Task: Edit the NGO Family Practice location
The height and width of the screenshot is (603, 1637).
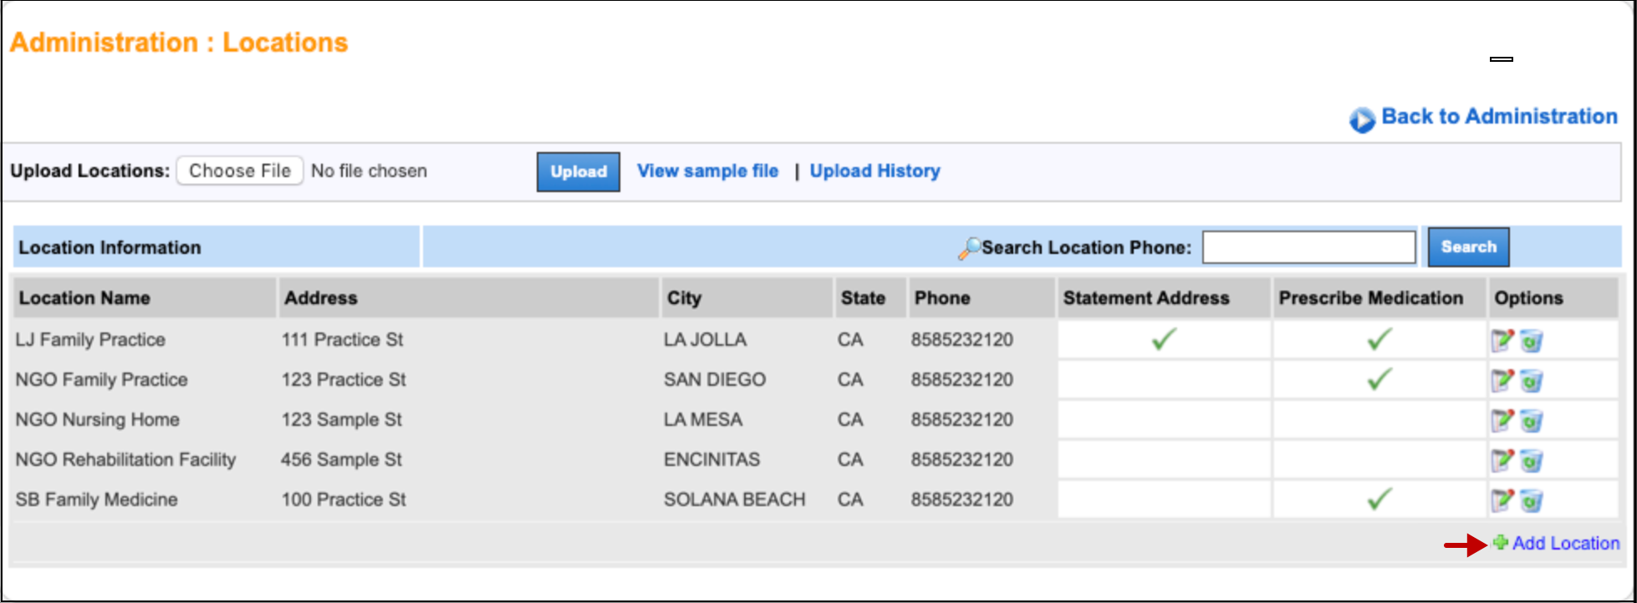Action: 1502,380
